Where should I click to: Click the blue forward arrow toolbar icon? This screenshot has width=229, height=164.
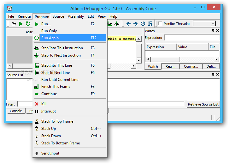136,24
